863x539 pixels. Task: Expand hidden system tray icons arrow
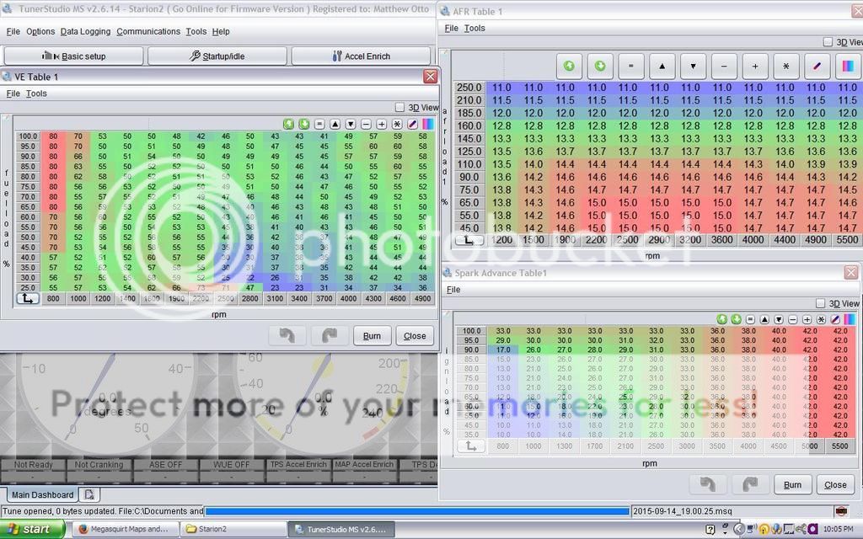tap(738, 529)
